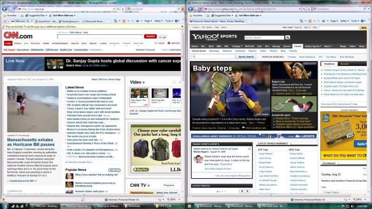372x209 pixels.
Task: Switch to the AnandTech browser tab
Action: (46, 21)
